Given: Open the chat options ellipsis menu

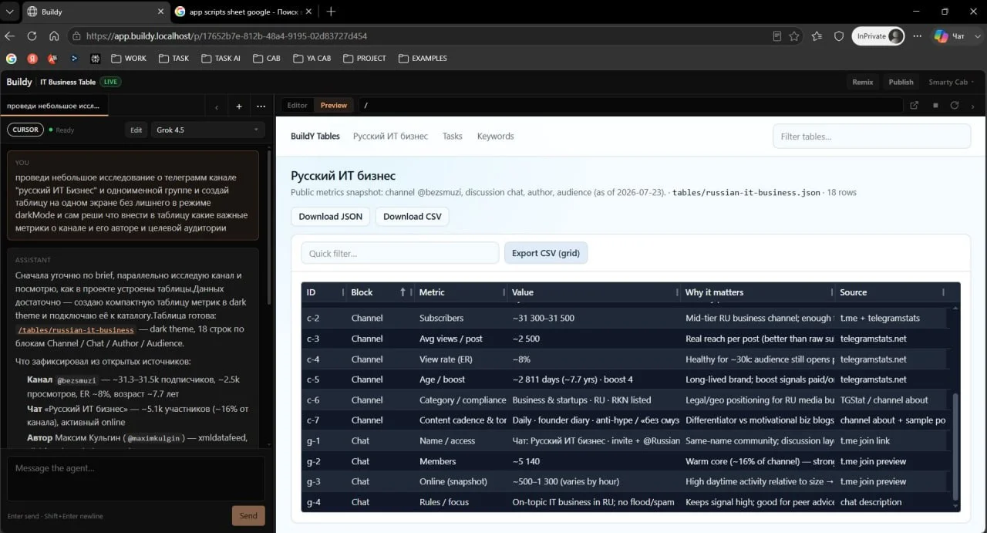Looking at the screenshot, I should click(261, 106).
